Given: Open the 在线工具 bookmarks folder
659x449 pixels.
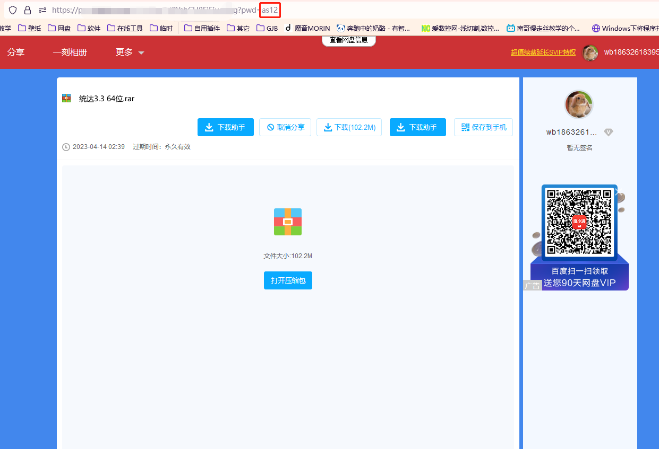Looking at the screenshot, I should click(x=125, y=28).
